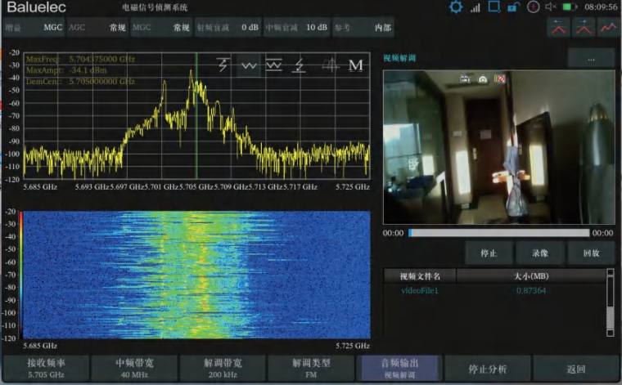Click the video playback progress bar
Screen dimensions: 622x385
tap(498, 233)
